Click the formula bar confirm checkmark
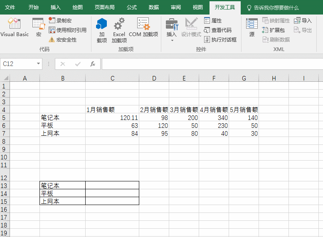Image resolution: width=323 pixels, height=237 pixels. pos(78,64)
